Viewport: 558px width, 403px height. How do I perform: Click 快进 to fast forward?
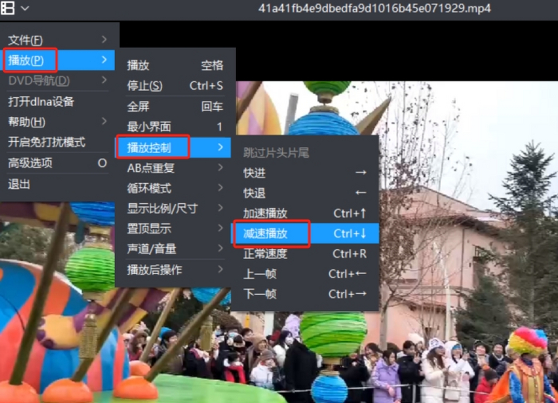point(305,173)
